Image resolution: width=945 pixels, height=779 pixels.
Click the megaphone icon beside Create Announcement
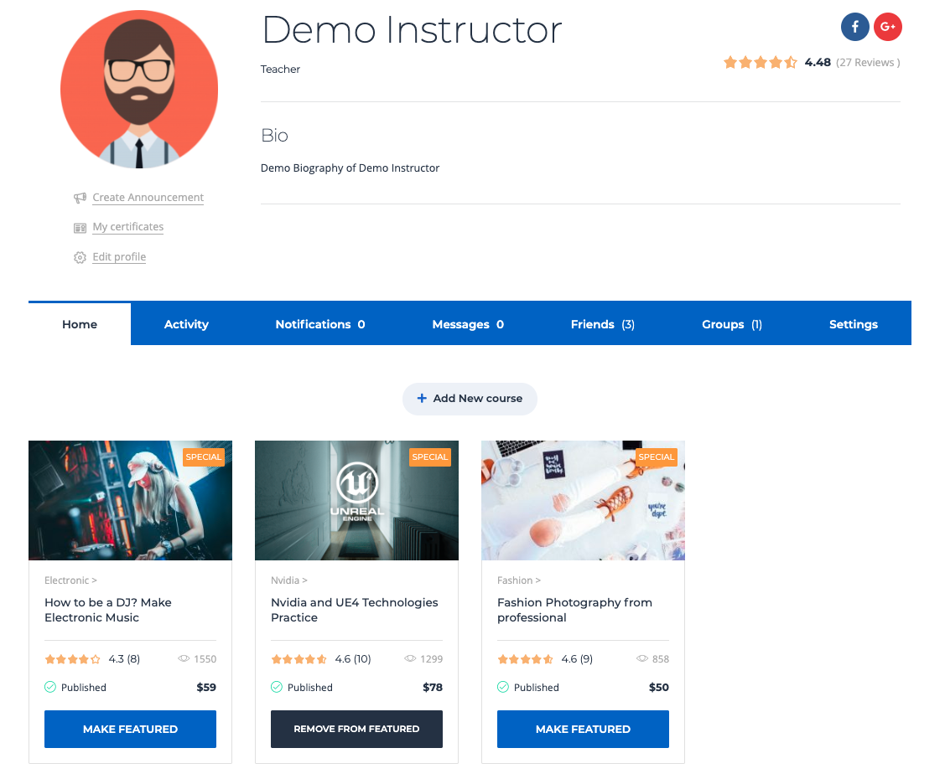point(80,199)
